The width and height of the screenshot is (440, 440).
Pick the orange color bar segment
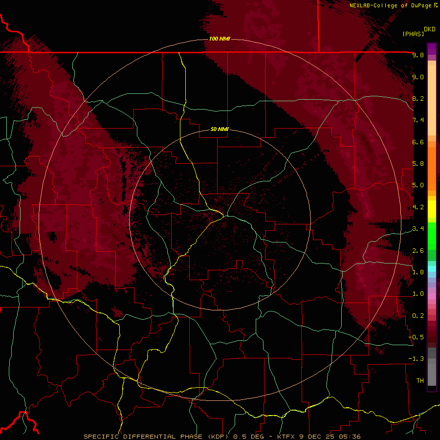point(432,168)
